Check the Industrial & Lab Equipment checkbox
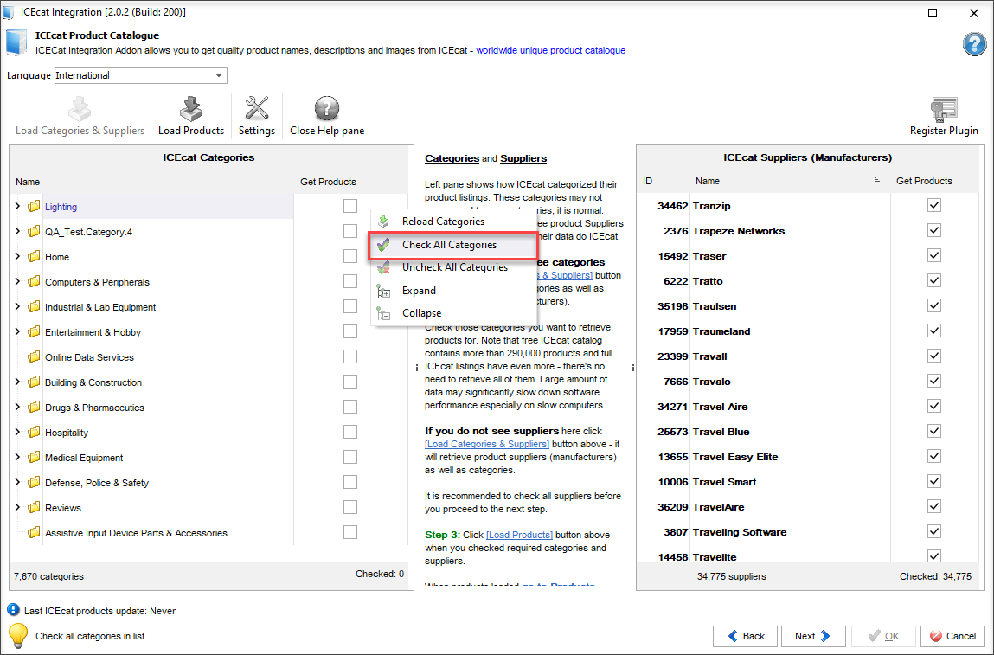Screen dimensions: 994x655 (x=350, y=306)
